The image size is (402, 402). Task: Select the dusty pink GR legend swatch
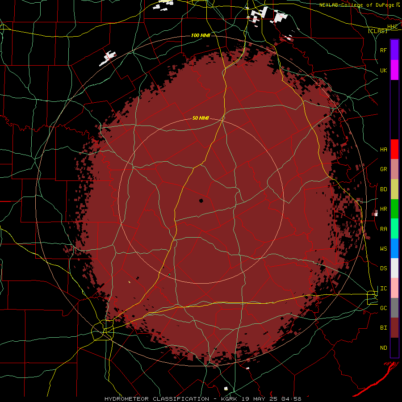click(x=394, y=169)
